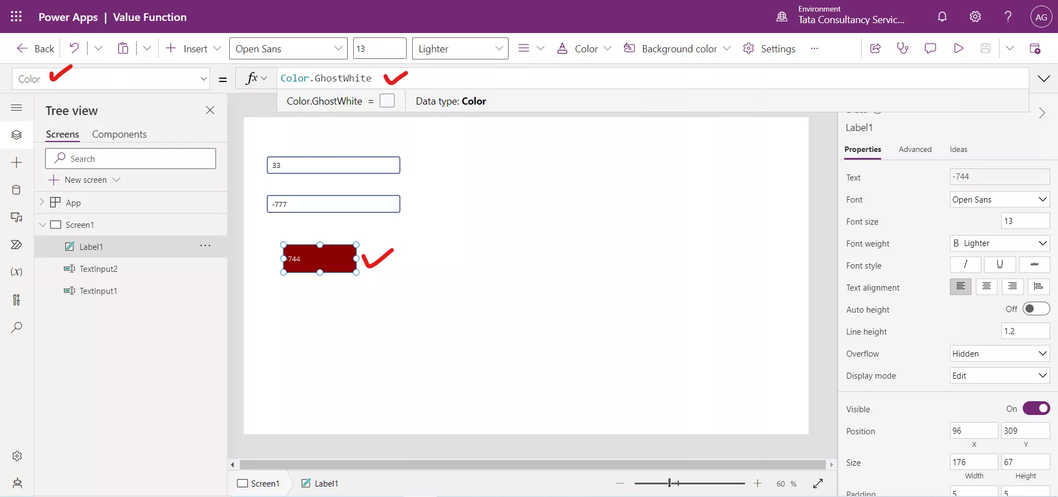The height and width of the screenshot is (497, 1058).
Task: Toggle Visible off for Label1
Action: [x=1037, y=408]
